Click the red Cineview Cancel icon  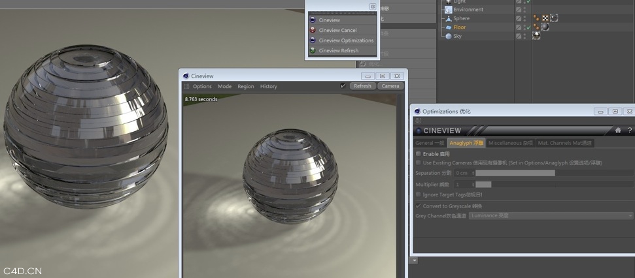[x=313, y=30]
